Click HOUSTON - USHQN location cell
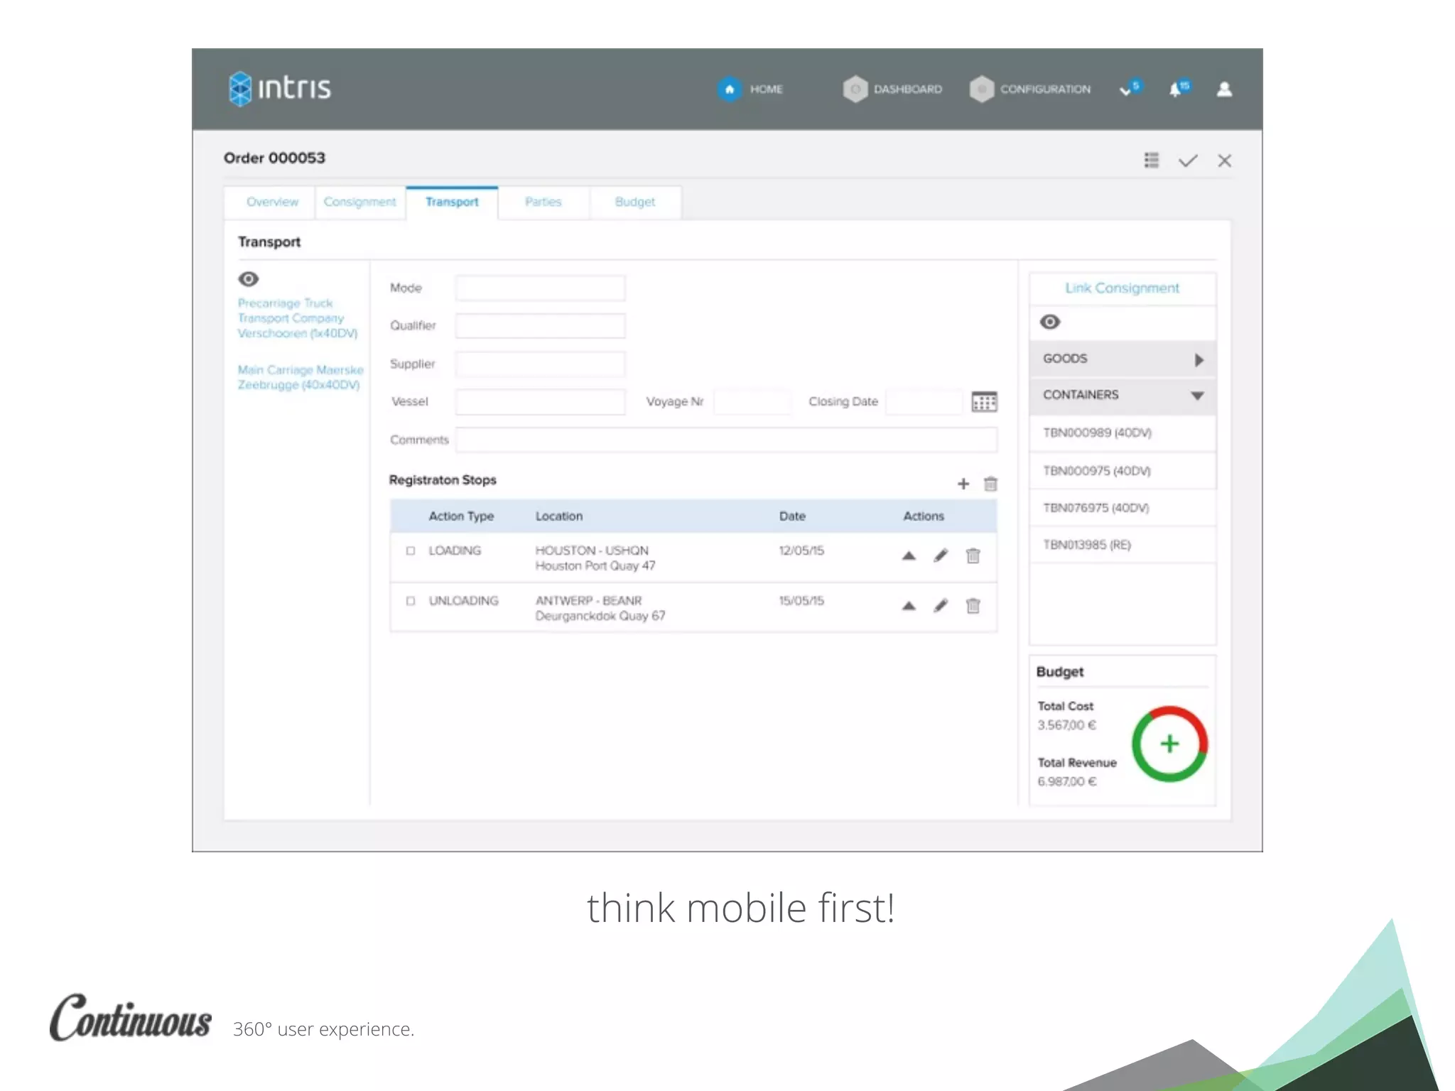The width and height of the screenshot is (1455, 1091). [x=595, y=558]
